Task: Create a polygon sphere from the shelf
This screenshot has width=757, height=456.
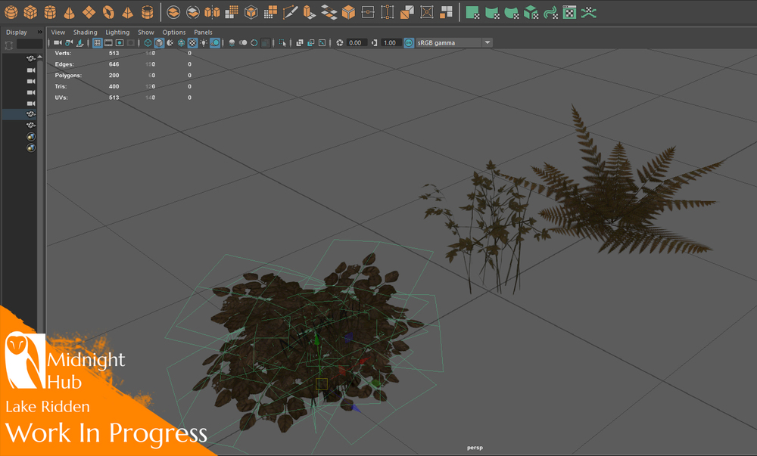Action: pyautogui.click(x=11, y=12)
